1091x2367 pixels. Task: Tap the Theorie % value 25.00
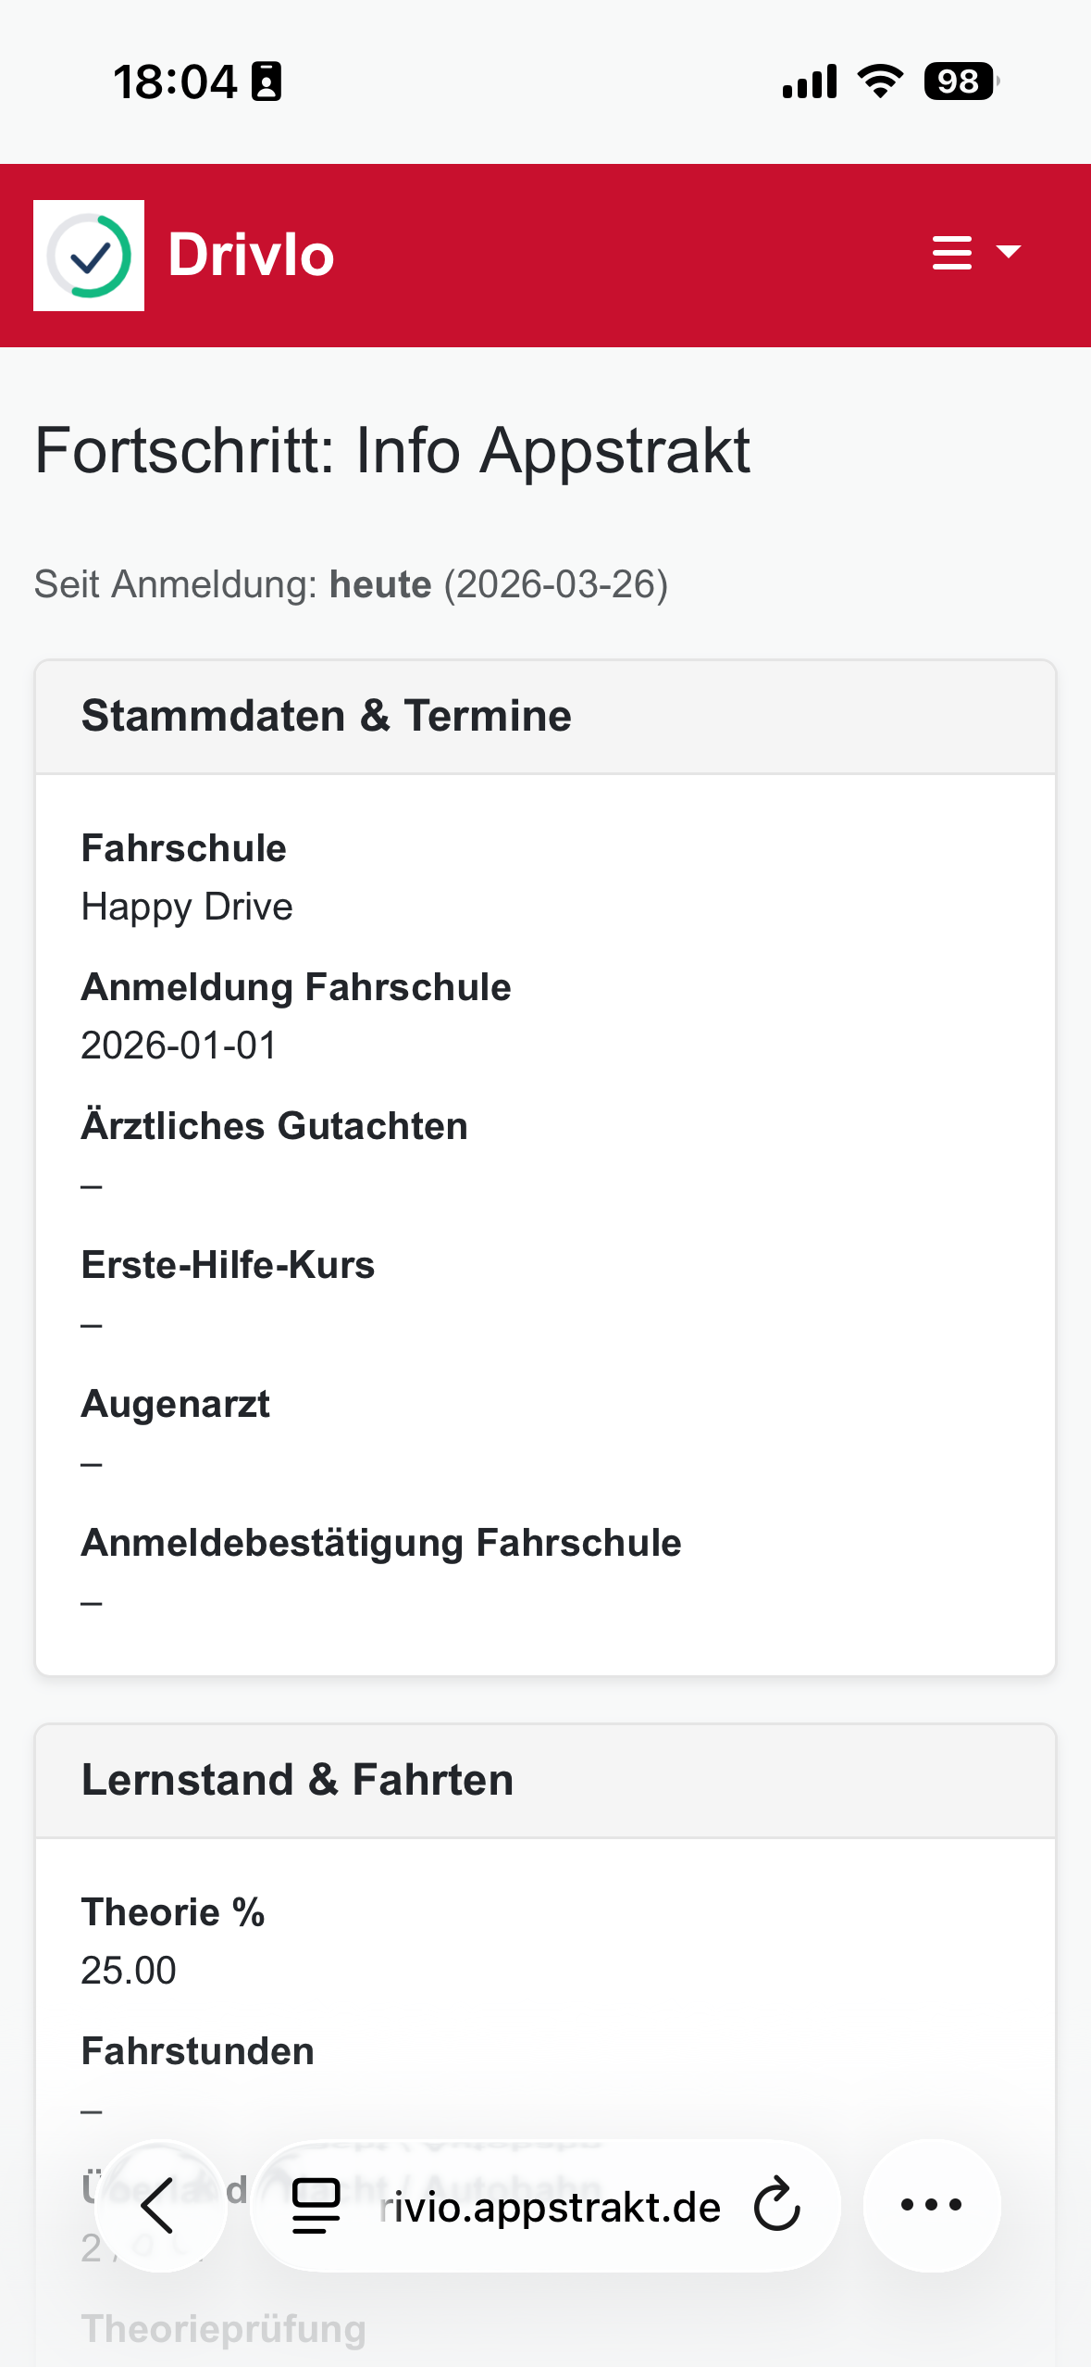[129, 1971]
